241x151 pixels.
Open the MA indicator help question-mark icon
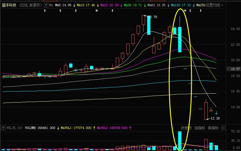[x=46, y=5]
